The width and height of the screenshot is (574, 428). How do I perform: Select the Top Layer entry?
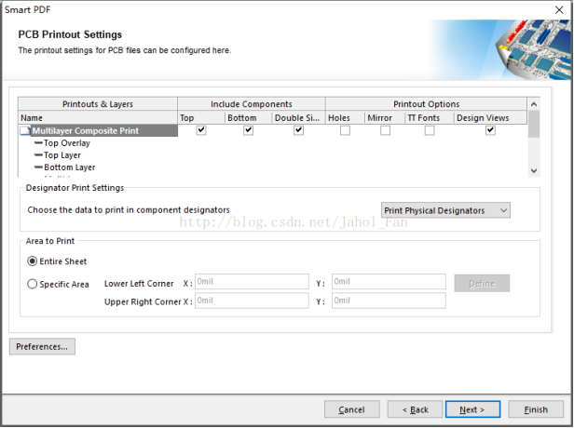pyautogui.click(x=63, y=155)
